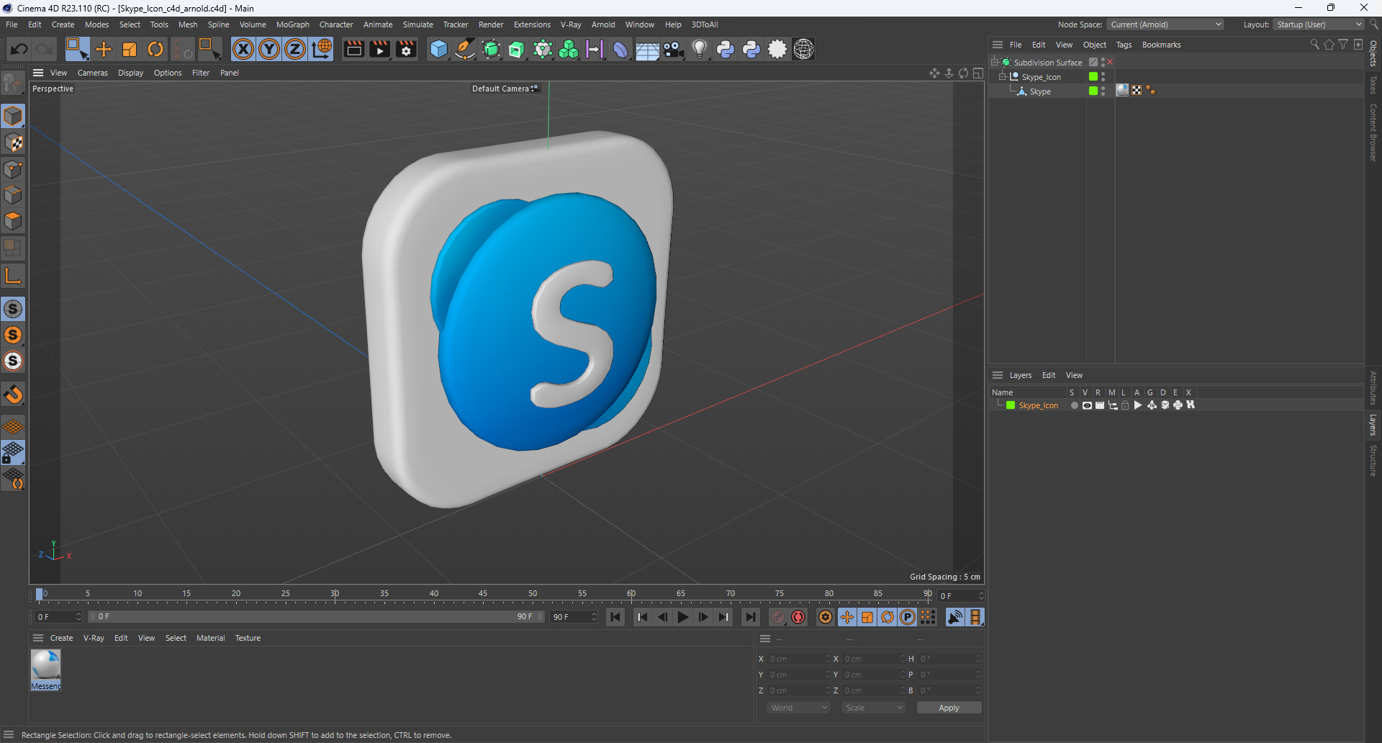Click the Undo arrow icon

pos(19,49)
